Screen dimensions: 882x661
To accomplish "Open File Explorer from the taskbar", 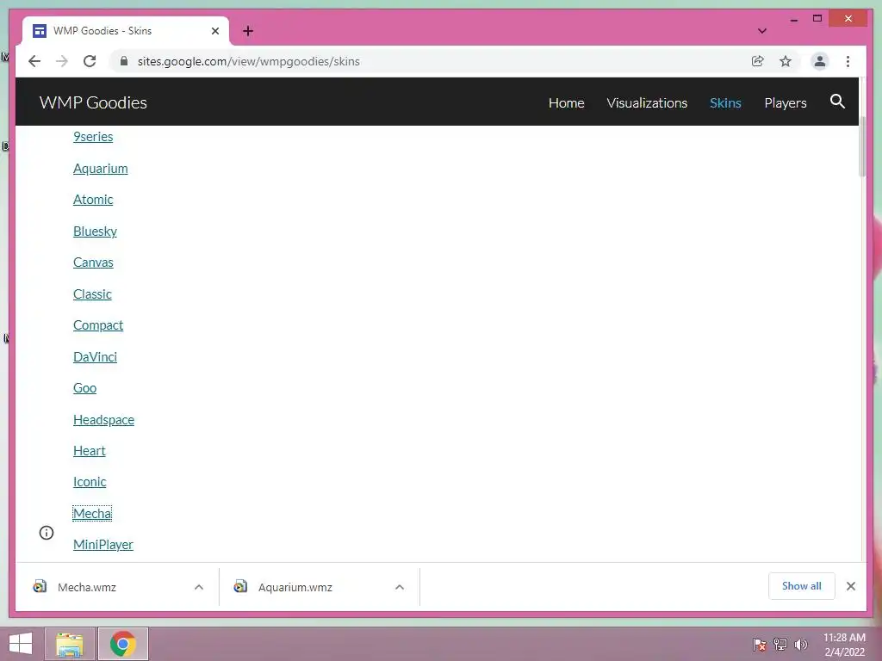I will point(69,644).
